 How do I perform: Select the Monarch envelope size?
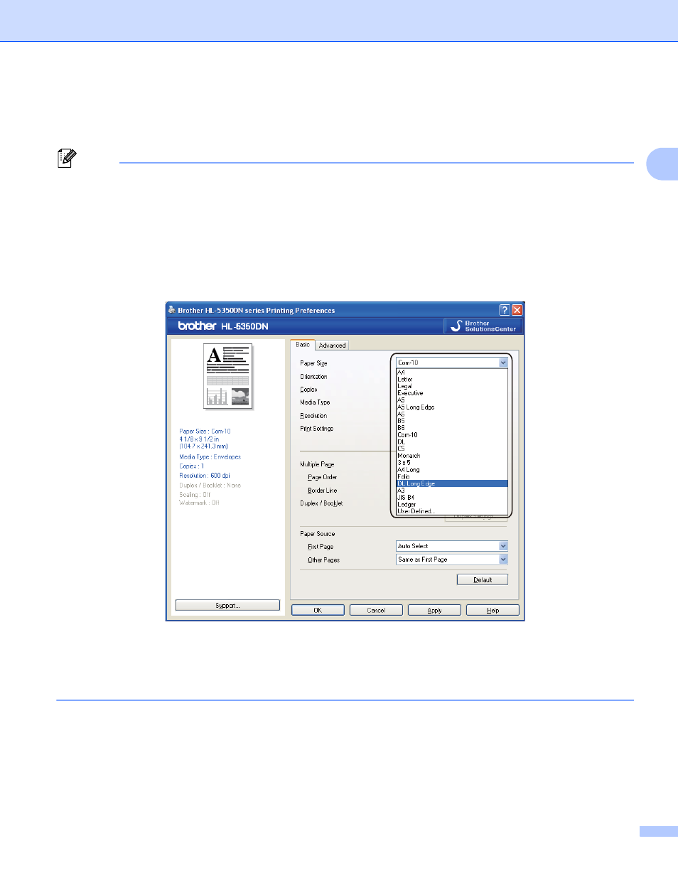[x=452, y=456]
